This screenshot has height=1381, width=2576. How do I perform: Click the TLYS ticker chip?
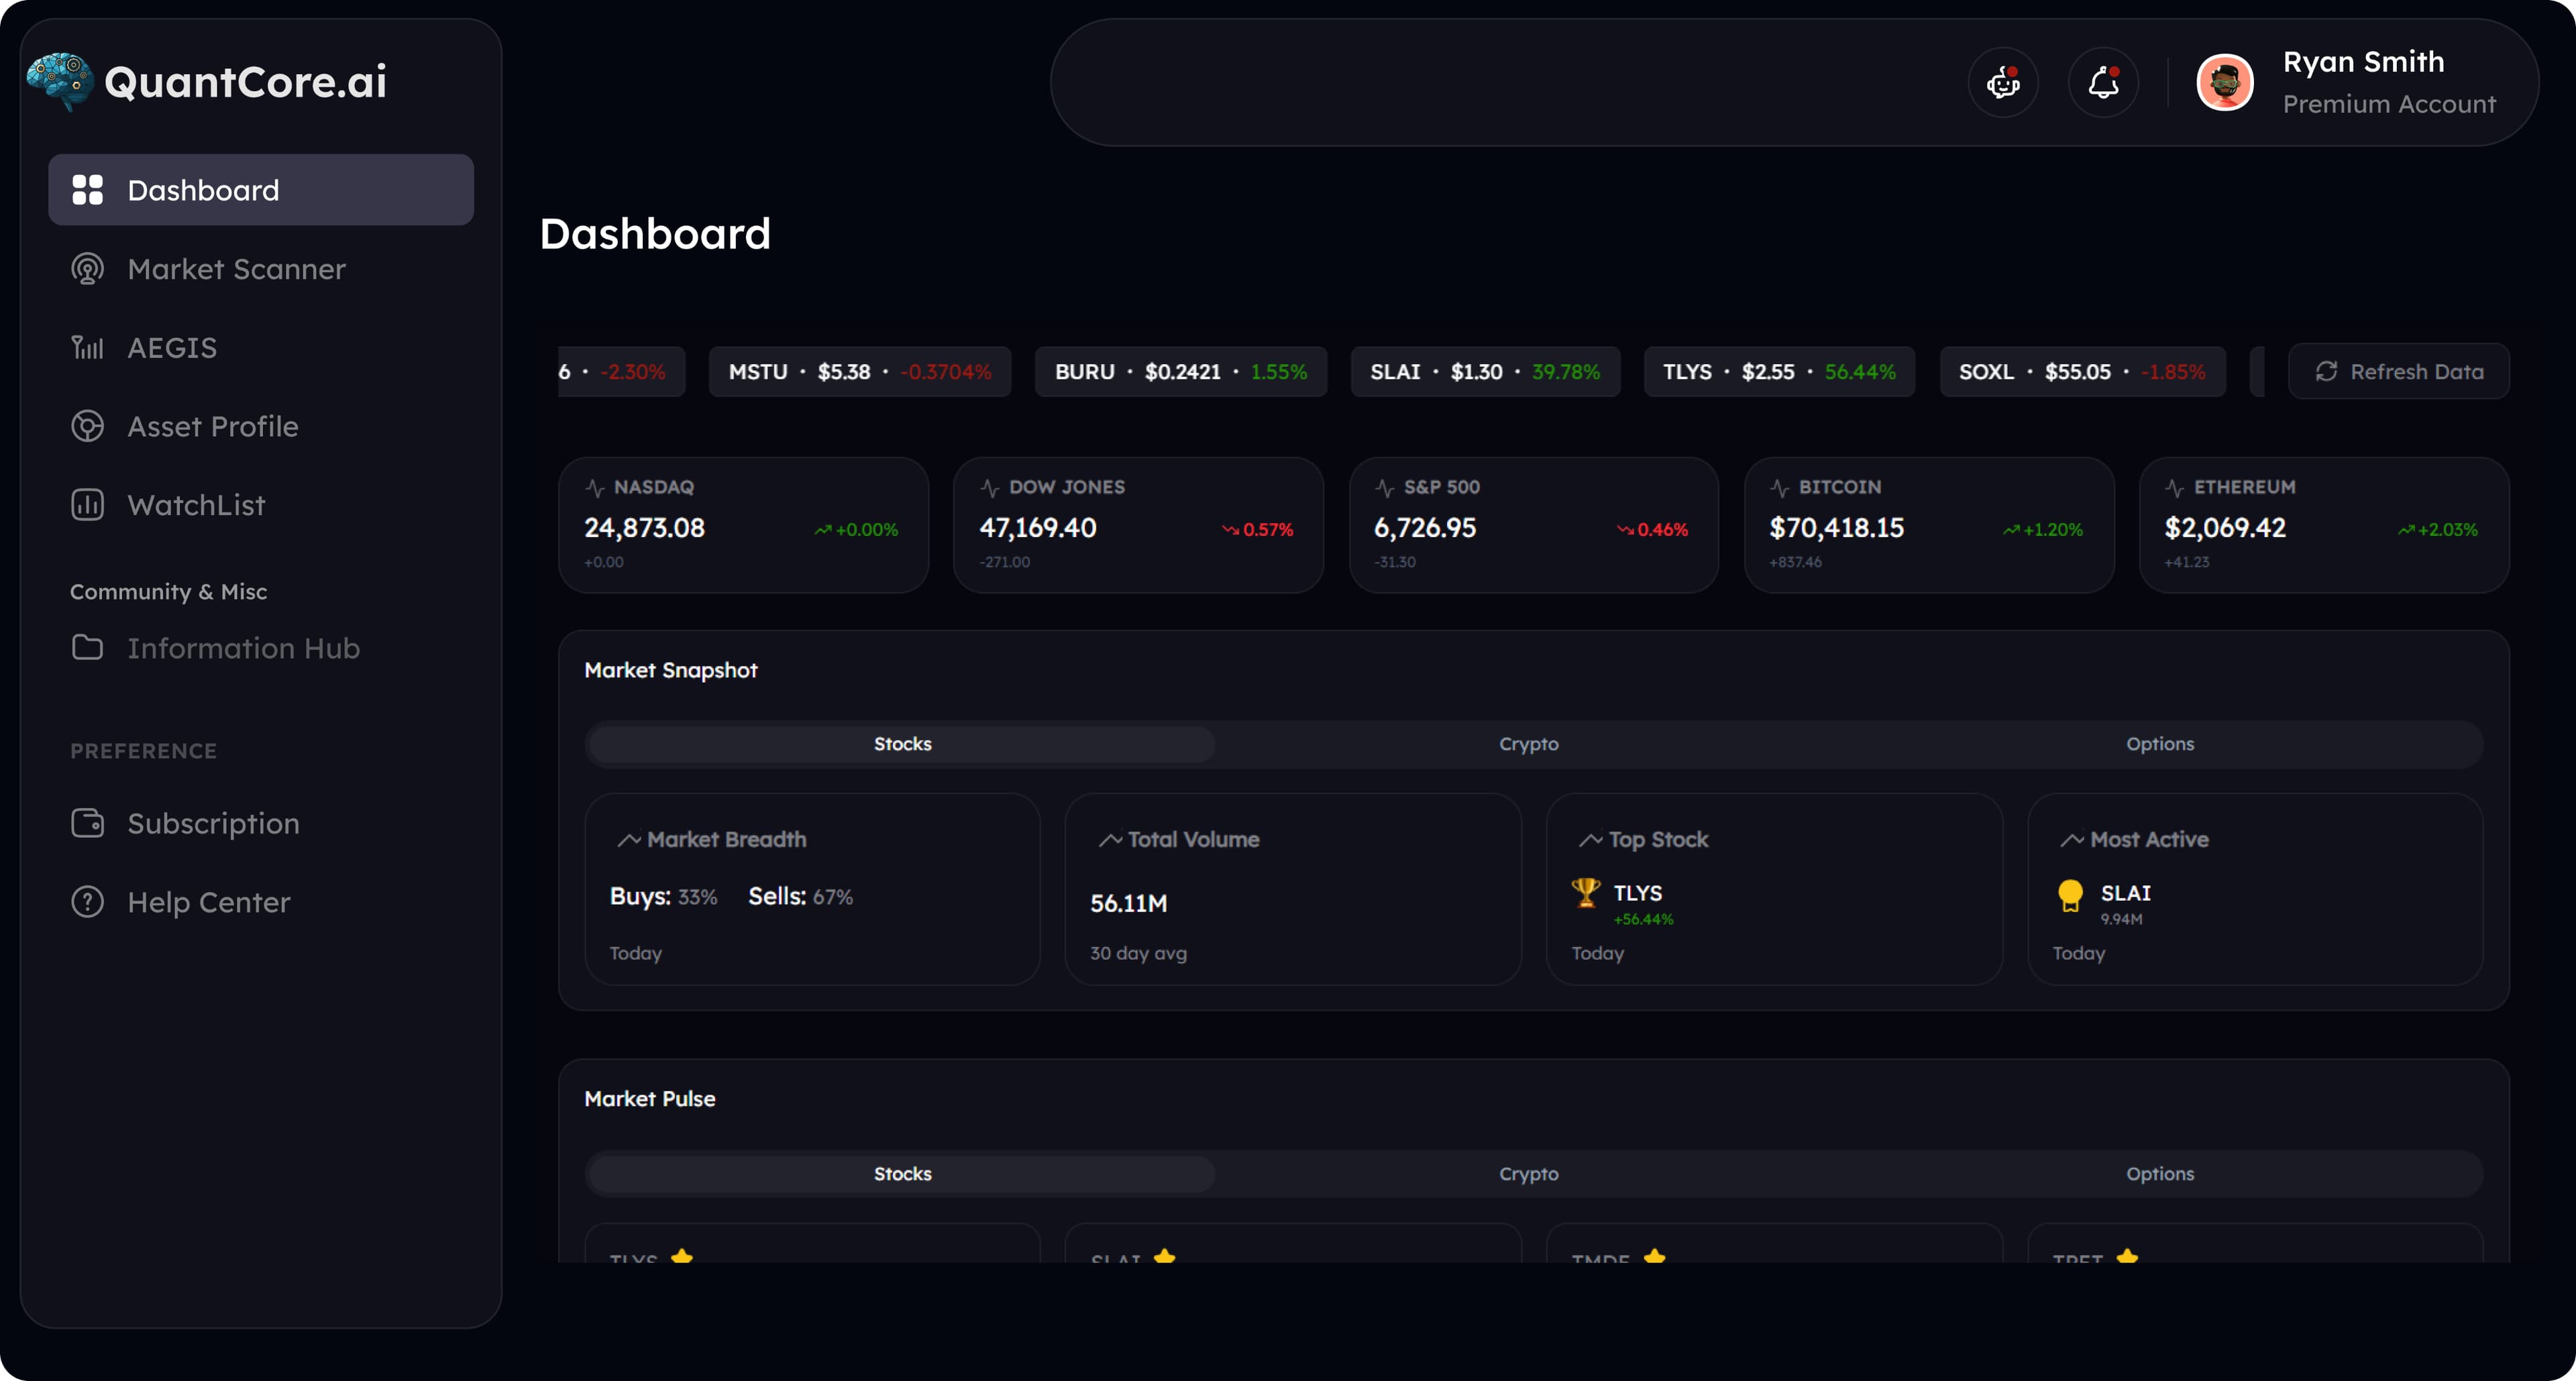point(1778,372)
